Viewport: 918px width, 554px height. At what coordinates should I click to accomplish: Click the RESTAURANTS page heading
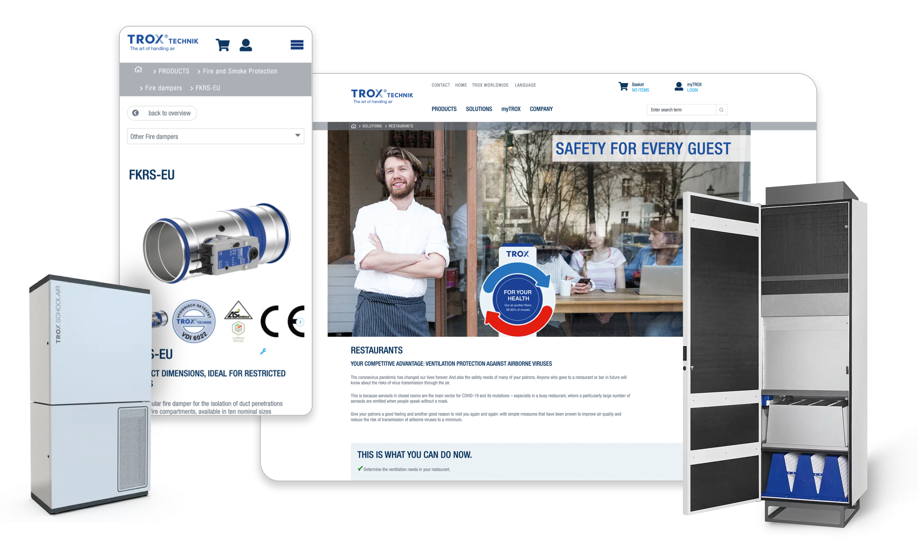pos(377,350)
